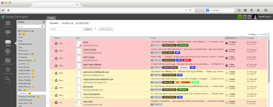
Task: Check the box for Cluster Server ticket
Action: [52, 50]
